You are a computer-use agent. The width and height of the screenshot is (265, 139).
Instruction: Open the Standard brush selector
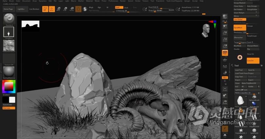(x=9, y=19)
